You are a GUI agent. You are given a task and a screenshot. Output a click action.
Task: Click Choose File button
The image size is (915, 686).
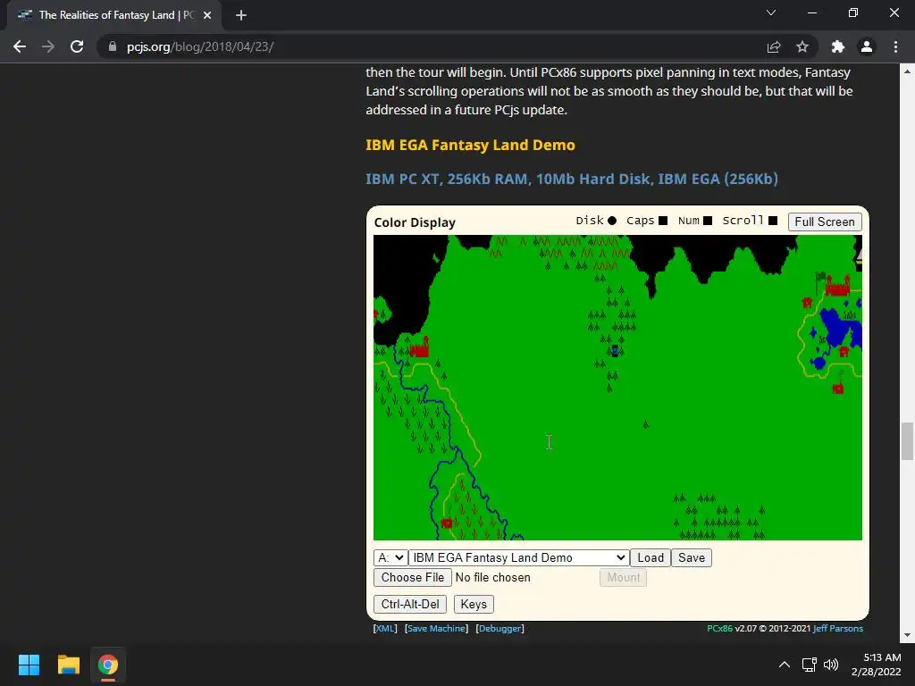[x=413, y=578]
